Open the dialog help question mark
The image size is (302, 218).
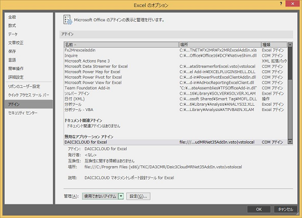[281, 4]
